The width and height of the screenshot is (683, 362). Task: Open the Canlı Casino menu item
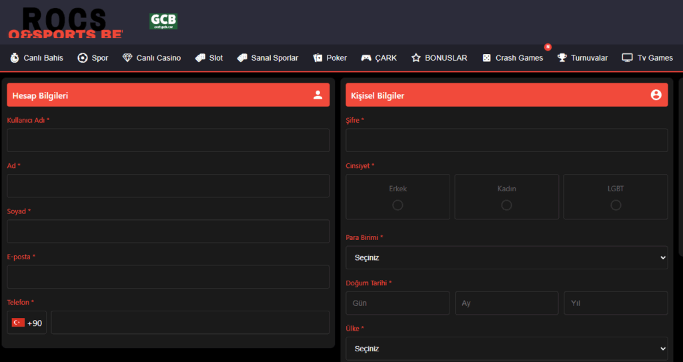coord(151,57)
